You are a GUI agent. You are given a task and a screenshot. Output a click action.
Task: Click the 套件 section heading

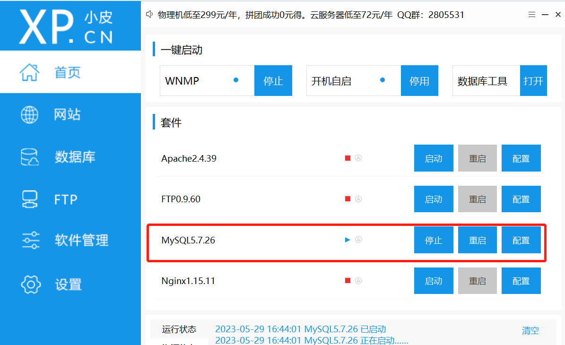coord(171,122)
